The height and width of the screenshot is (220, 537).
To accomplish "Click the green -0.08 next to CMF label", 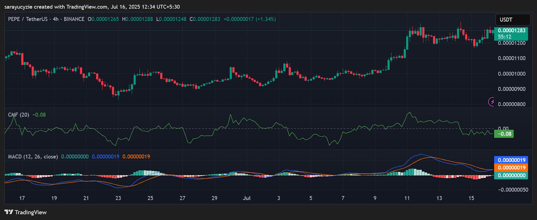I will click(39, 115).
